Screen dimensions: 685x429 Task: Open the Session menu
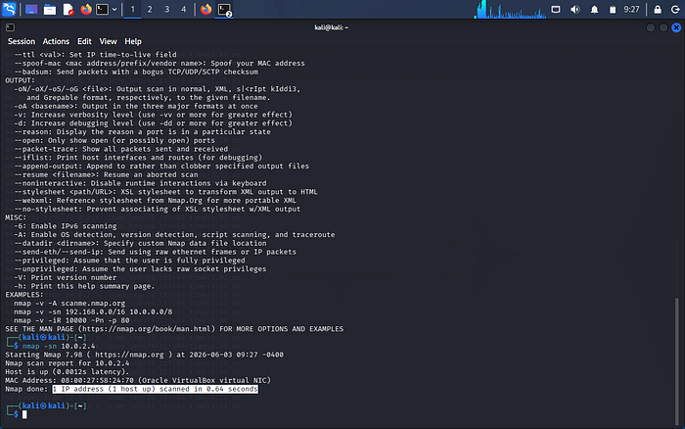tap(22, 41)
